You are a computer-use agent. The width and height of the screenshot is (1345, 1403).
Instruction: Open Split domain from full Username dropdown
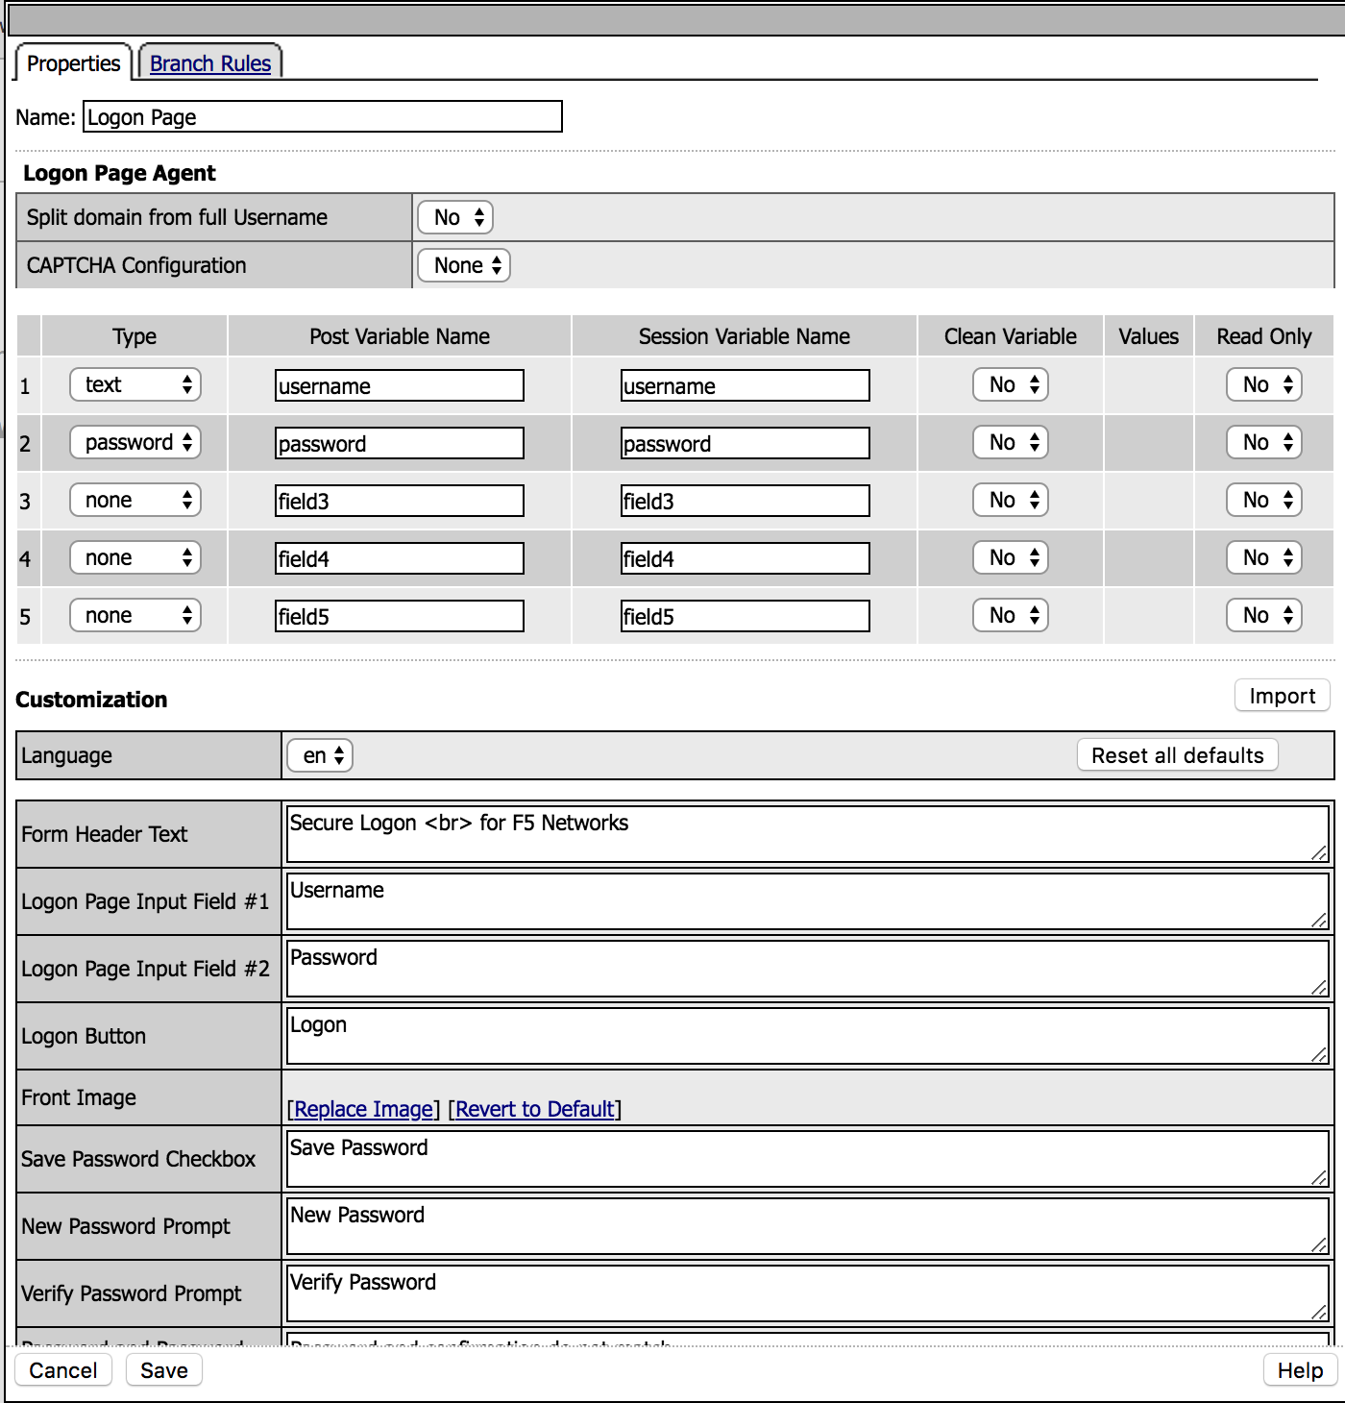455,217
